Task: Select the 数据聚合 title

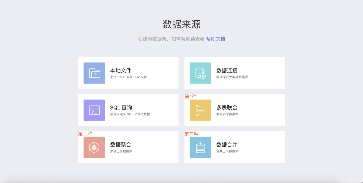Action: [x=120, y=145]
